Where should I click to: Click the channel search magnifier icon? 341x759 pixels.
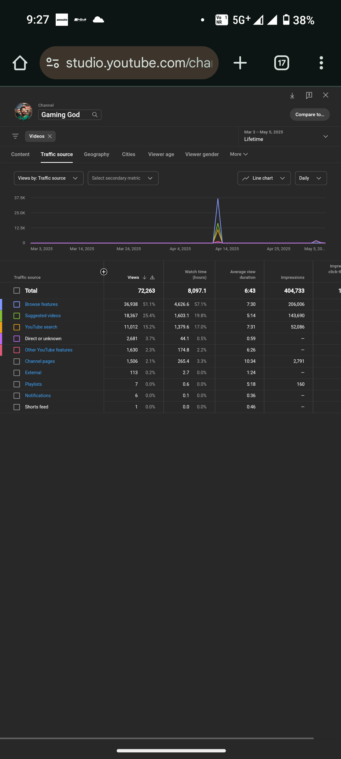95,115
